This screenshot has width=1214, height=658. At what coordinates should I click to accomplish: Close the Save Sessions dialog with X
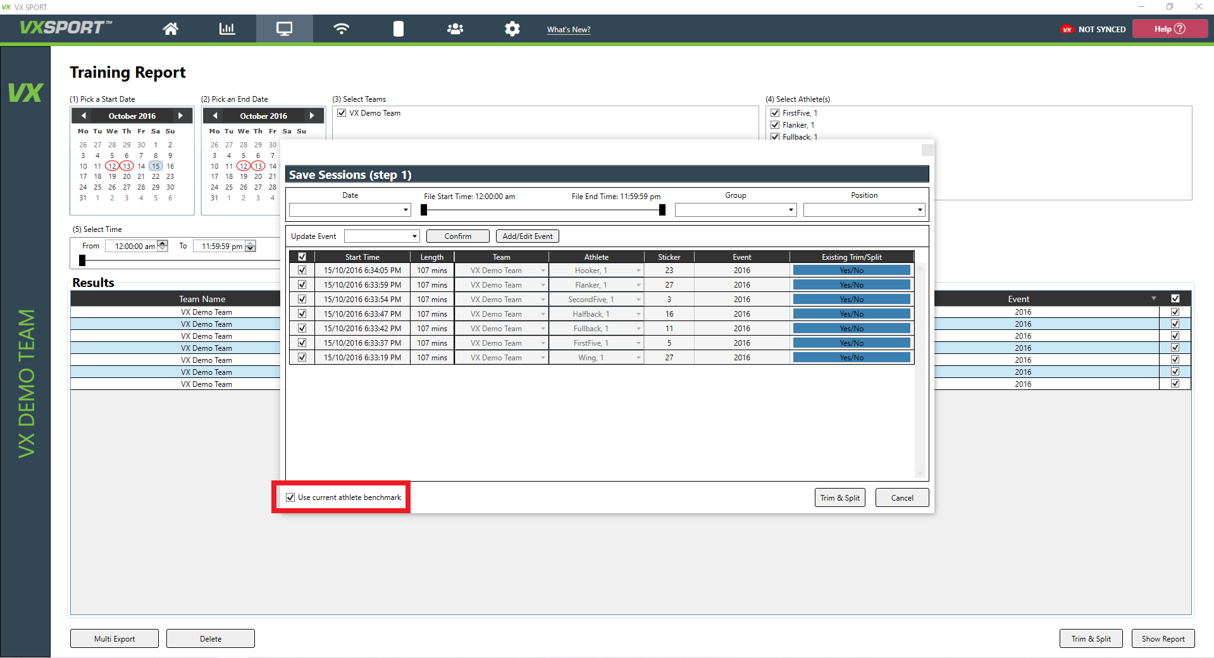[927, 150]
